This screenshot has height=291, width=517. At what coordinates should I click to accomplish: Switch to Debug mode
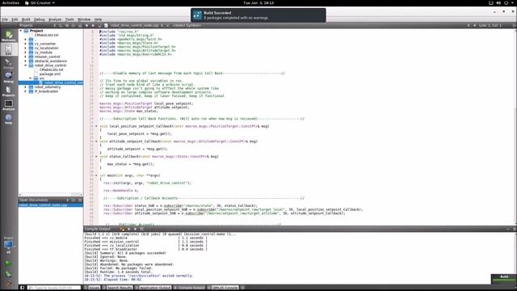click(x=9, y=78)
